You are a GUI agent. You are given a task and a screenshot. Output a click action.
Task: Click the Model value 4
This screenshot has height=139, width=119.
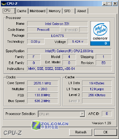click(69, 57)
